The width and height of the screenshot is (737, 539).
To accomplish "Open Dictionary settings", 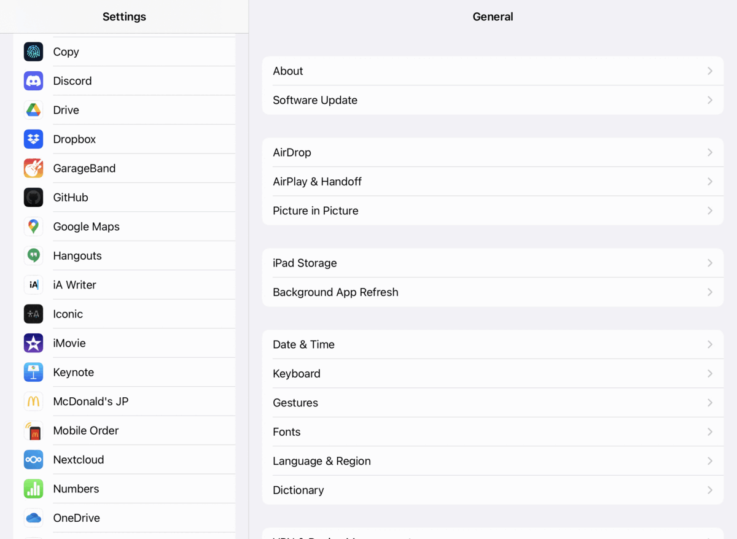I will 493,490.
